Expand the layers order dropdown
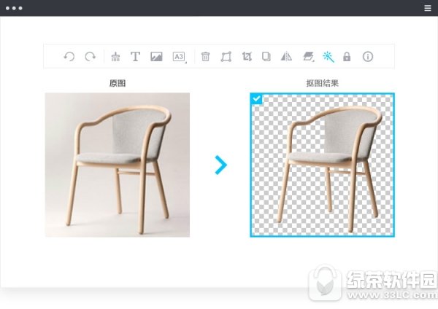 (x=309, y=57)
